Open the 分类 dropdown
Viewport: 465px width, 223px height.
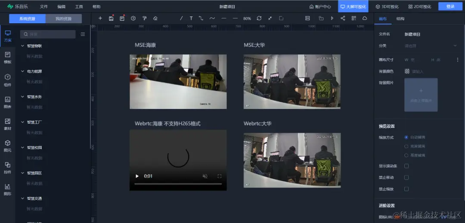(x=431, y=46)
